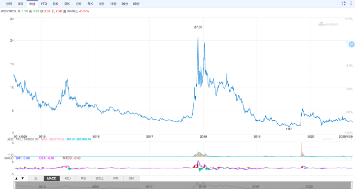Move MACD panel up with faint arrow
This screenshot has height=190, width=355.
pos(346,158)
